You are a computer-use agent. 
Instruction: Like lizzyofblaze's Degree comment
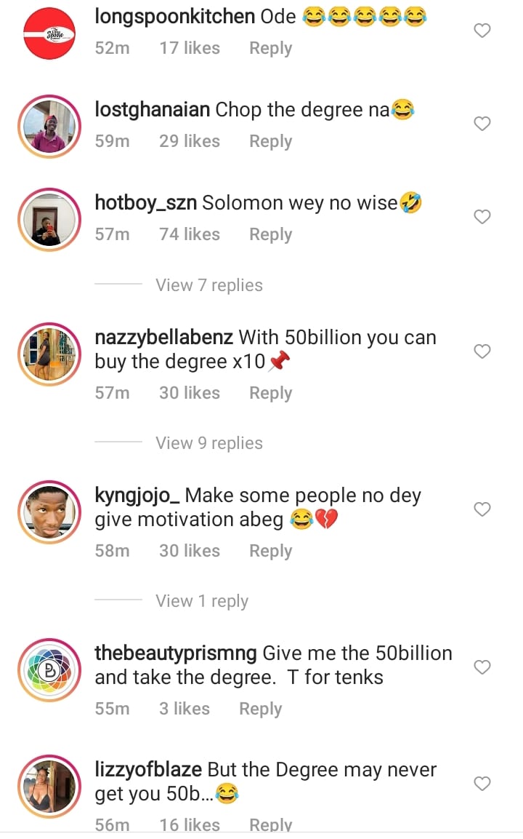click(482, 784)
